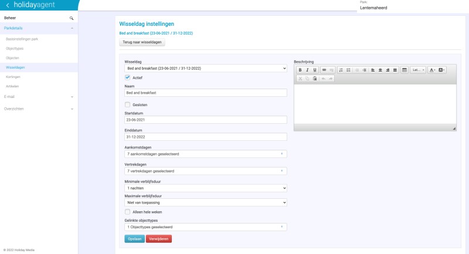This screenshot has width=469, height=254.
Task: Uncheck the Actief checkbox
Action: [x=127, y=77]
